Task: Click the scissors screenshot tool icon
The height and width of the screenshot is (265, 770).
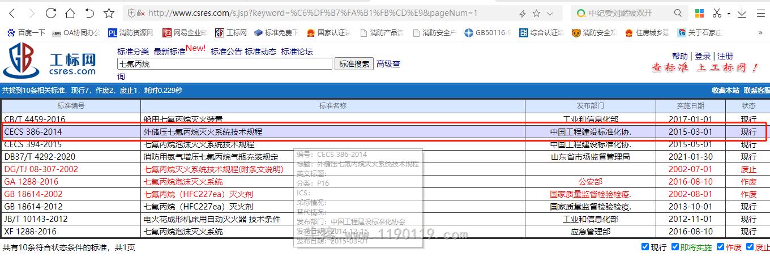Action: (717, 13)
